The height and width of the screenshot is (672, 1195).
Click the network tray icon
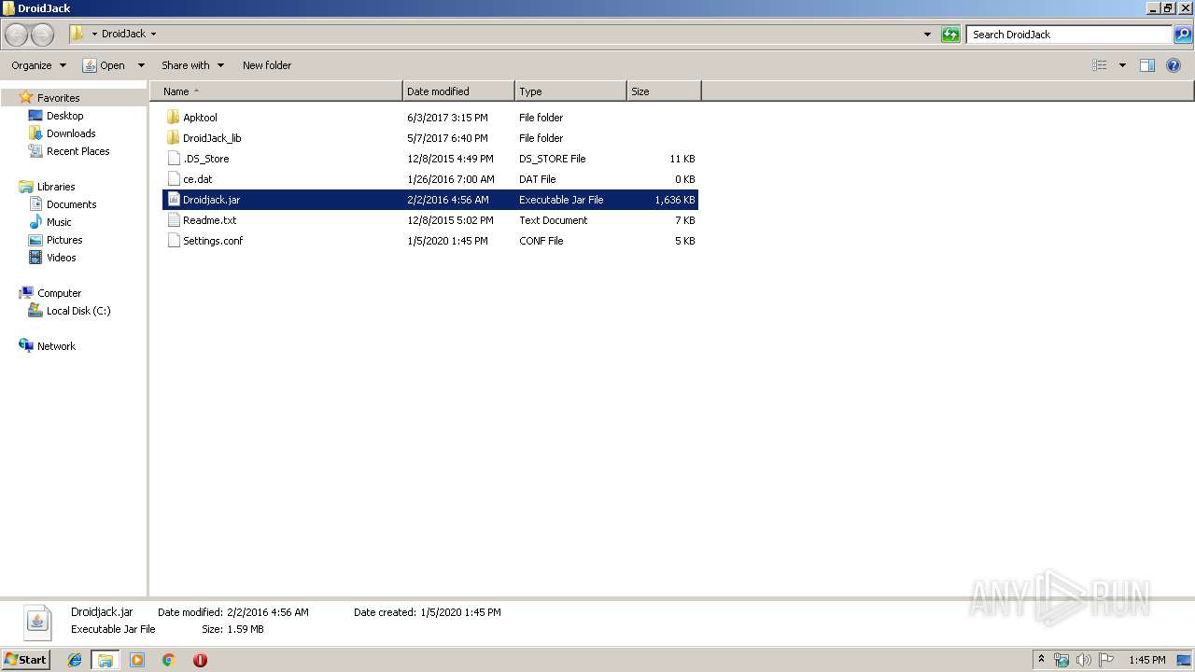[1061, 660]
